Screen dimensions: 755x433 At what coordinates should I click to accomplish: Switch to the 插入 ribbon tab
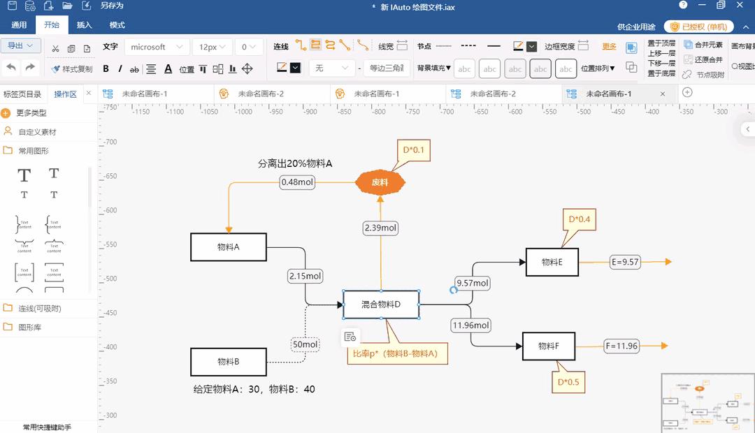click(x=85, y=24)
